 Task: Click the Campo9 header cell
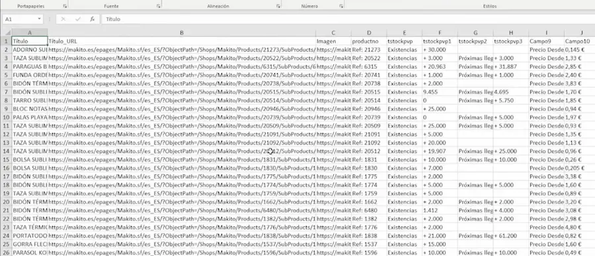tap(547, 42)
